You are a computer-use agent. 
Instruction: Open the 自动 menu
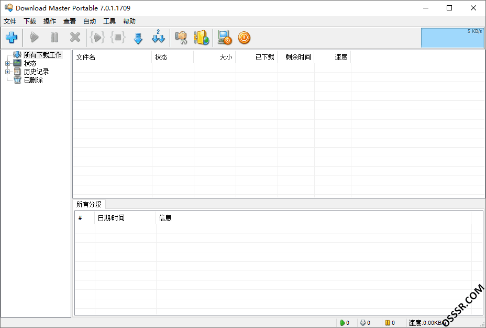(90, 21)
